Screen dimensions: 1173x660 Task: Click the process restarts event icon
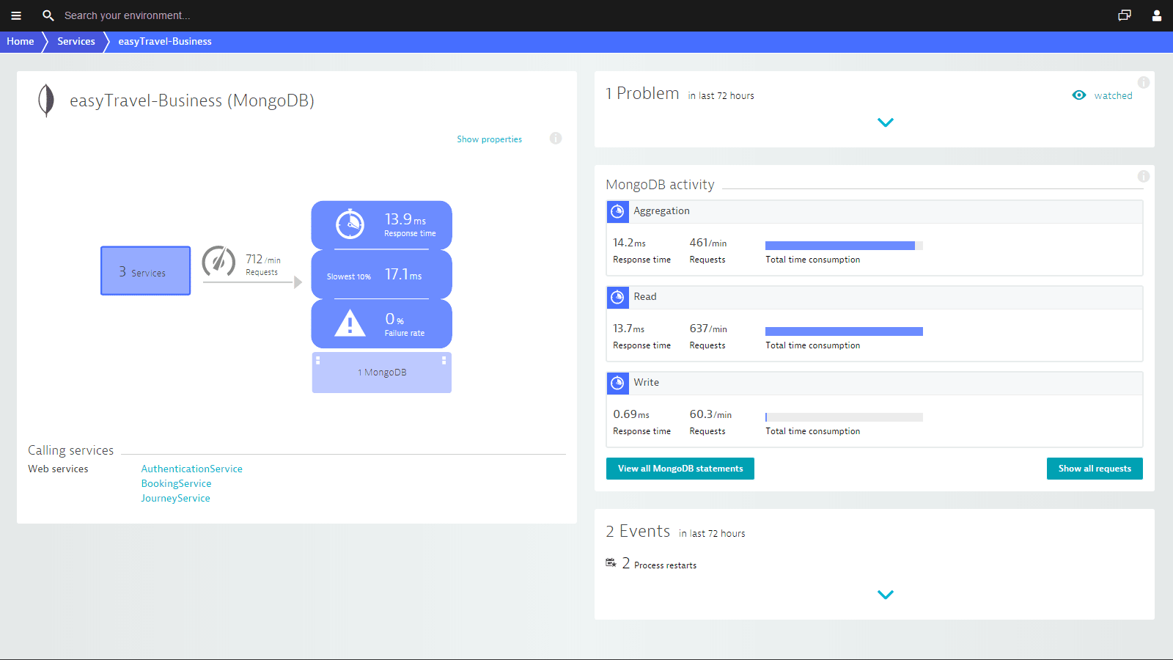[611, 562]
